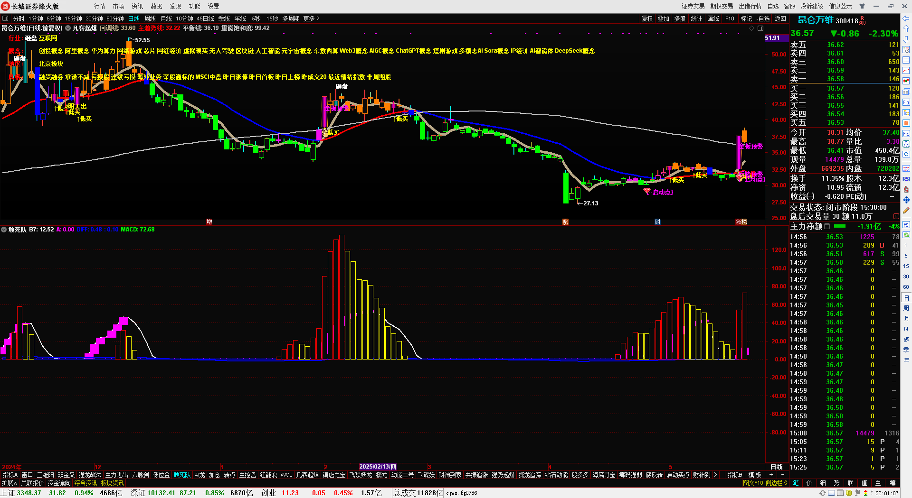
Task: Click the down arrow icon for next stock
Action: tap(906, 39)
